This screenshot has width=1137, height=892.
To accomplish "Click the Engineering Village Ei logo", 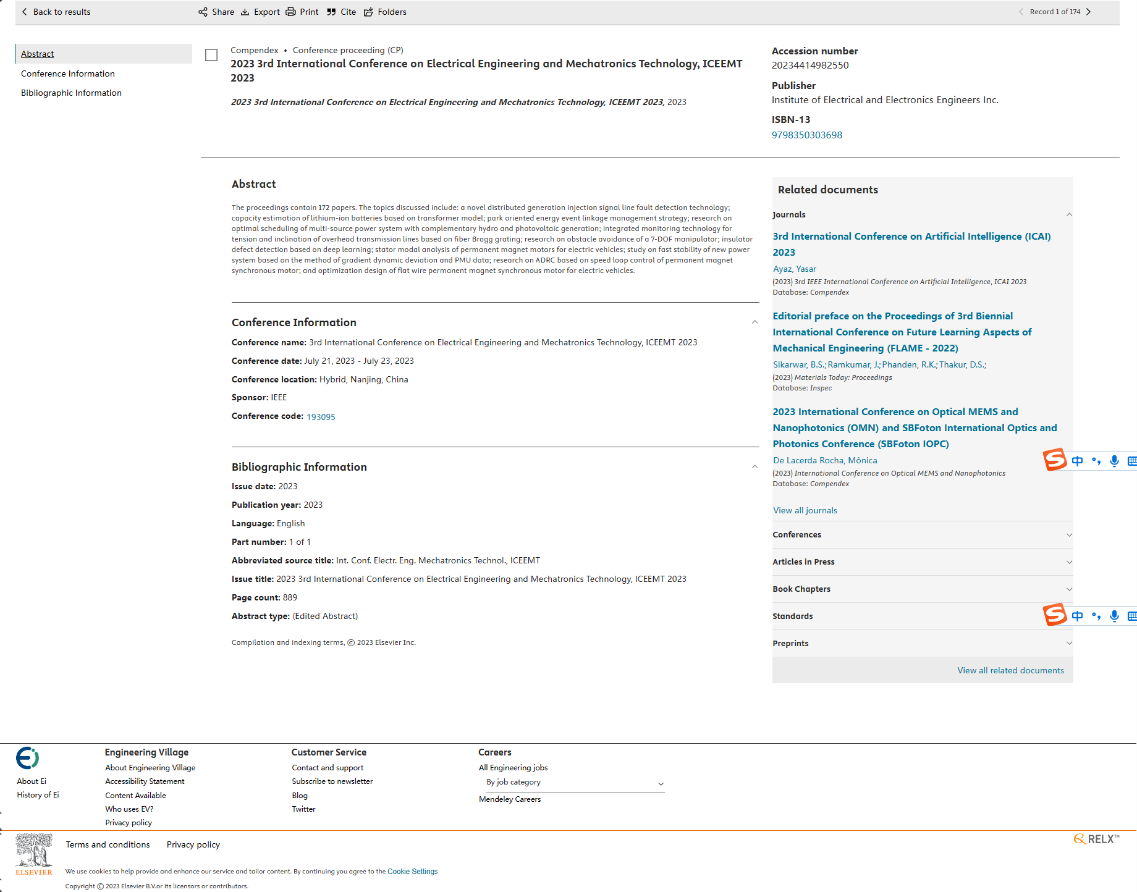I will tap(28, 757).
